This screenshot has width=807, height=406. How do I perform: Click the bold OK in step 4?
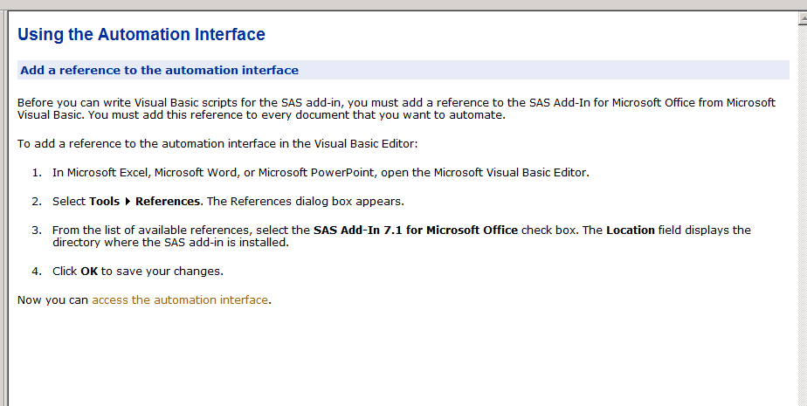(89, 272)
